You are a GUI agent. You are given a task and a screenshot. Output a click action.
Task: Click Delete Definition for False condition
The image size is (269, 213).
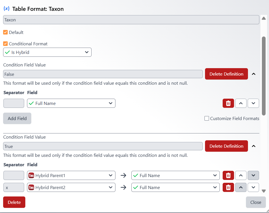coord(226,74)
